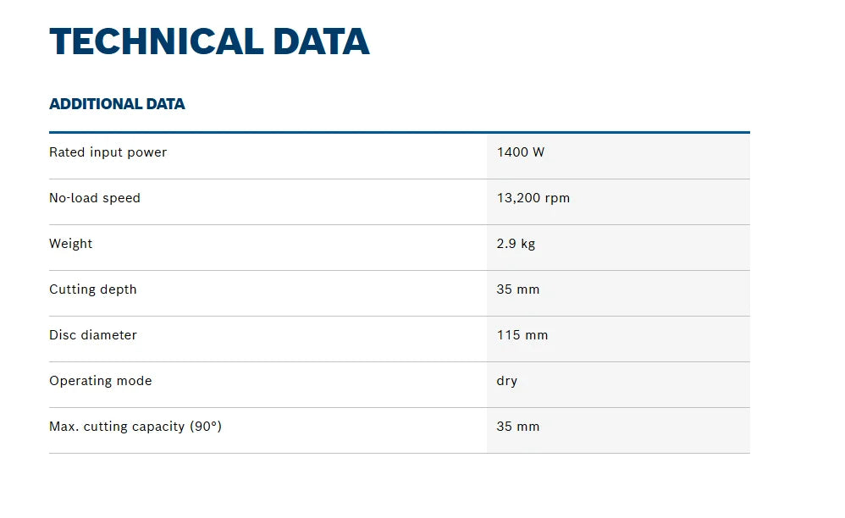Image resolution: width=845 pixels, height=518 pixels.
Task: Click the rpm unit in speed value
Action: tap(557, 199)
